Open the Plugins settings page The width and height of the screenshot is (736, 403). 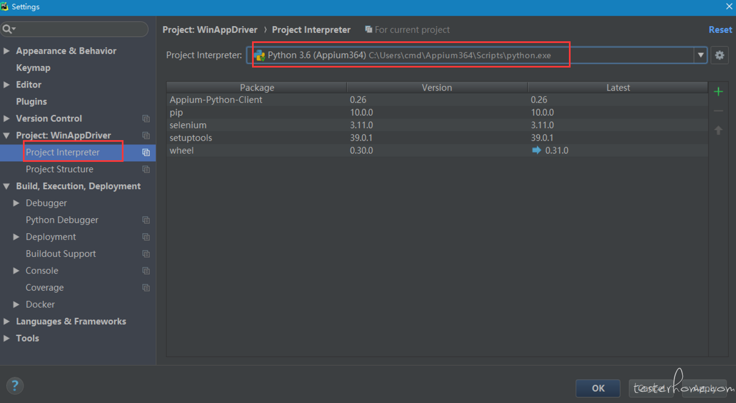pos(31,102)
